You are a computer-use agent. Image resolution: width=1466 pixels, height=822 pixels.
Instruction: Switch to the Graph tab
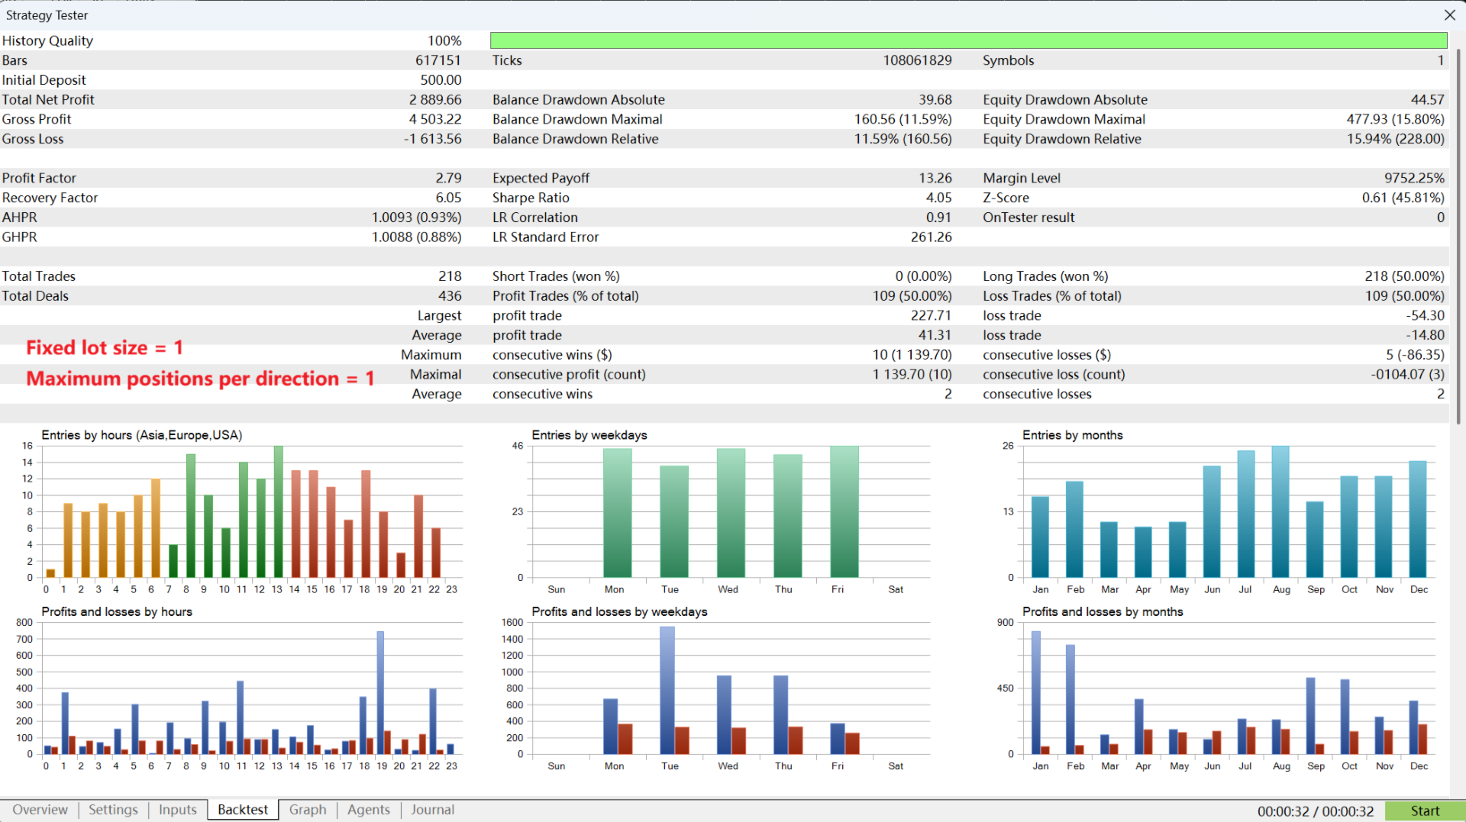308,810
